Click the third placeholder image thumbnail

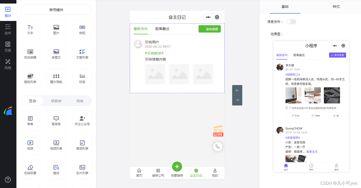(x=203, y=74)
